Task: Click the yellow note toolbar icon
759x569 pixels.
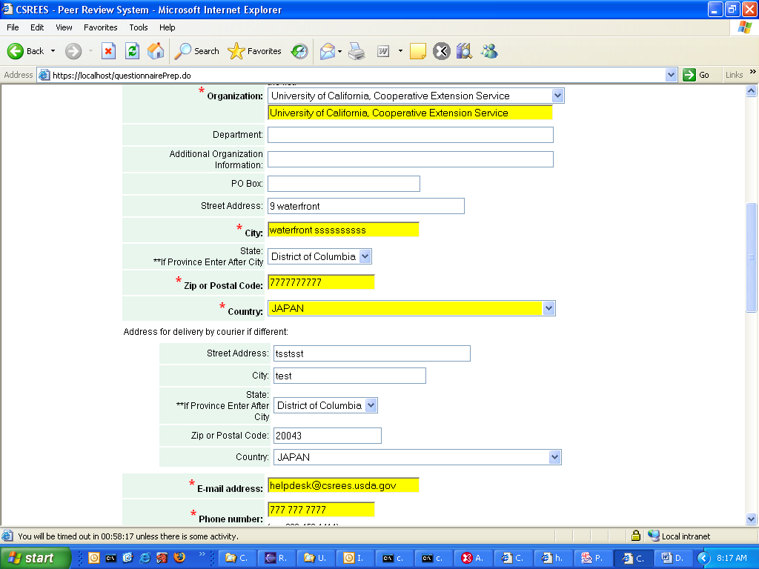Action: 418,51
